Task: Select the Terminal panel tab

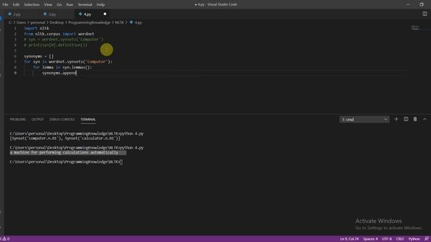Action: coord(88,120)
